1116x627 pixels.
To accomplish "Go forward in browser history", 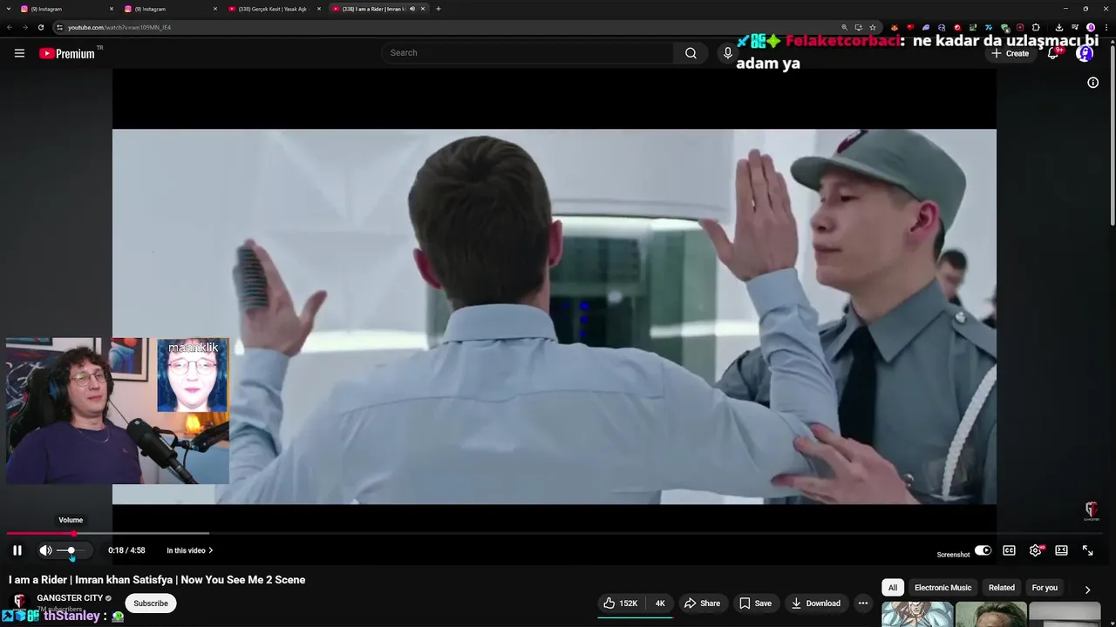I will 24,27.
